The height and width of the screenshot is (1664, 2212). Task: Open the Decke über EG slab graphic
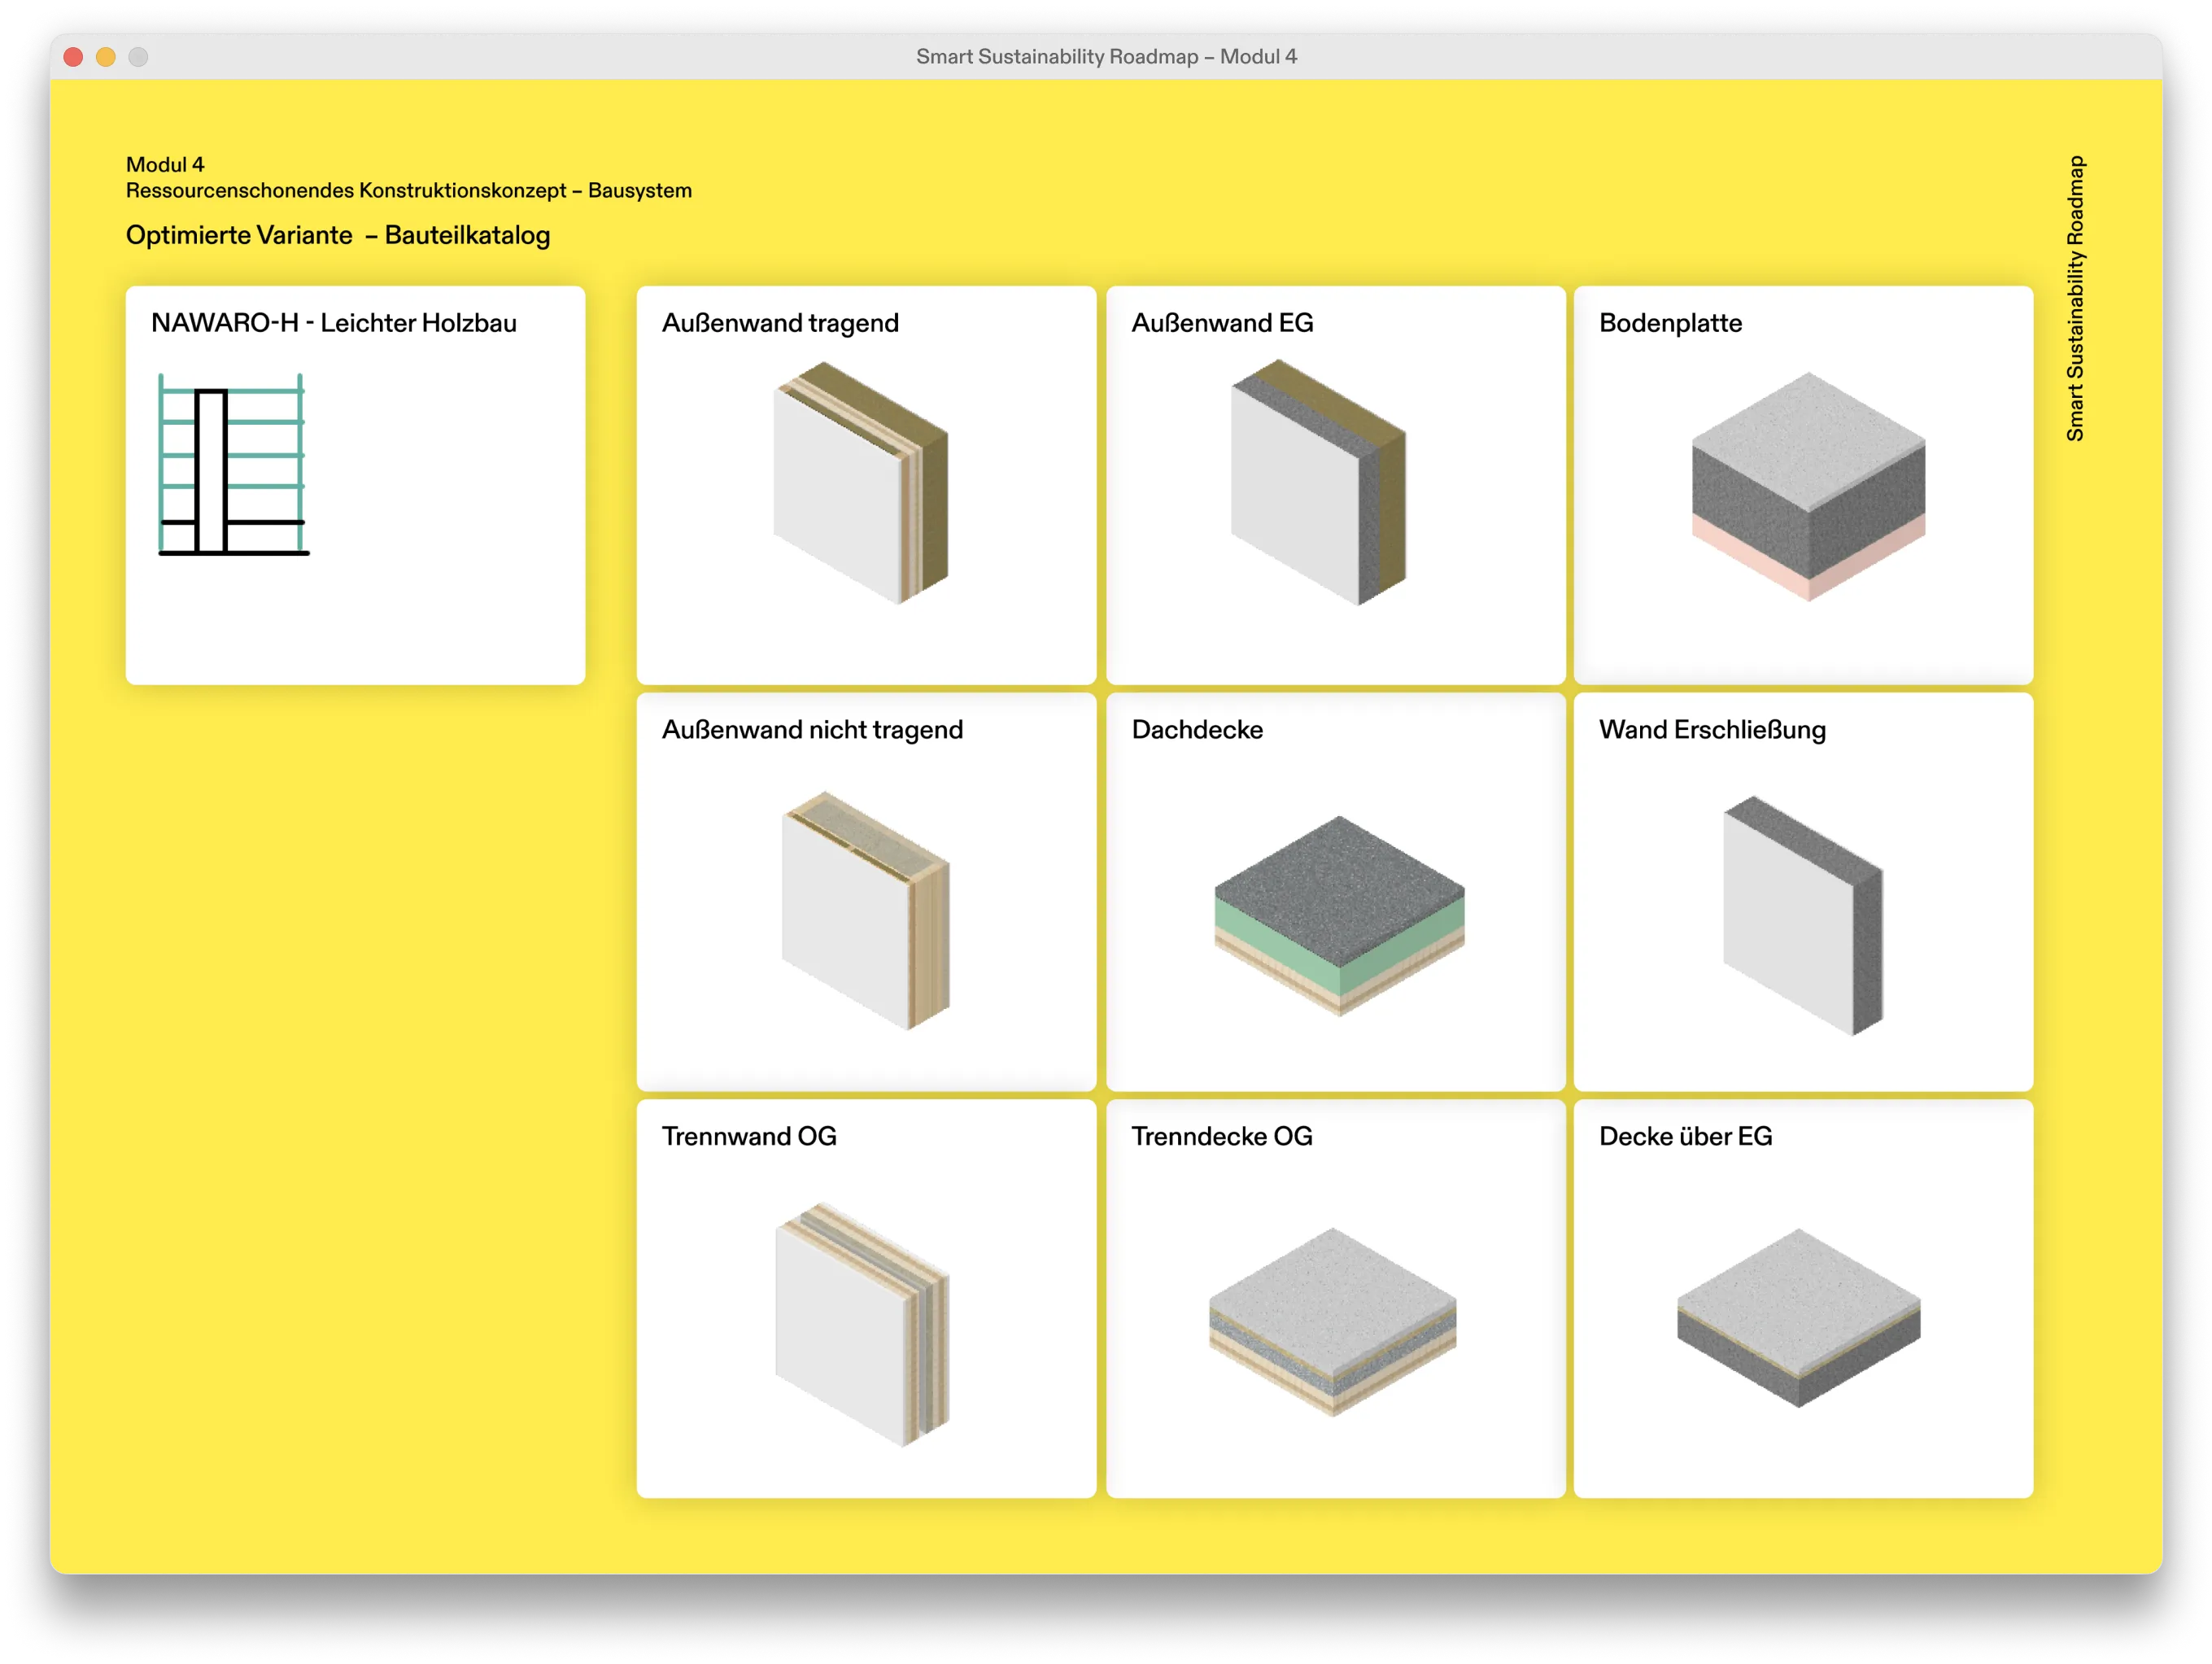[x=1798, y=1317]
